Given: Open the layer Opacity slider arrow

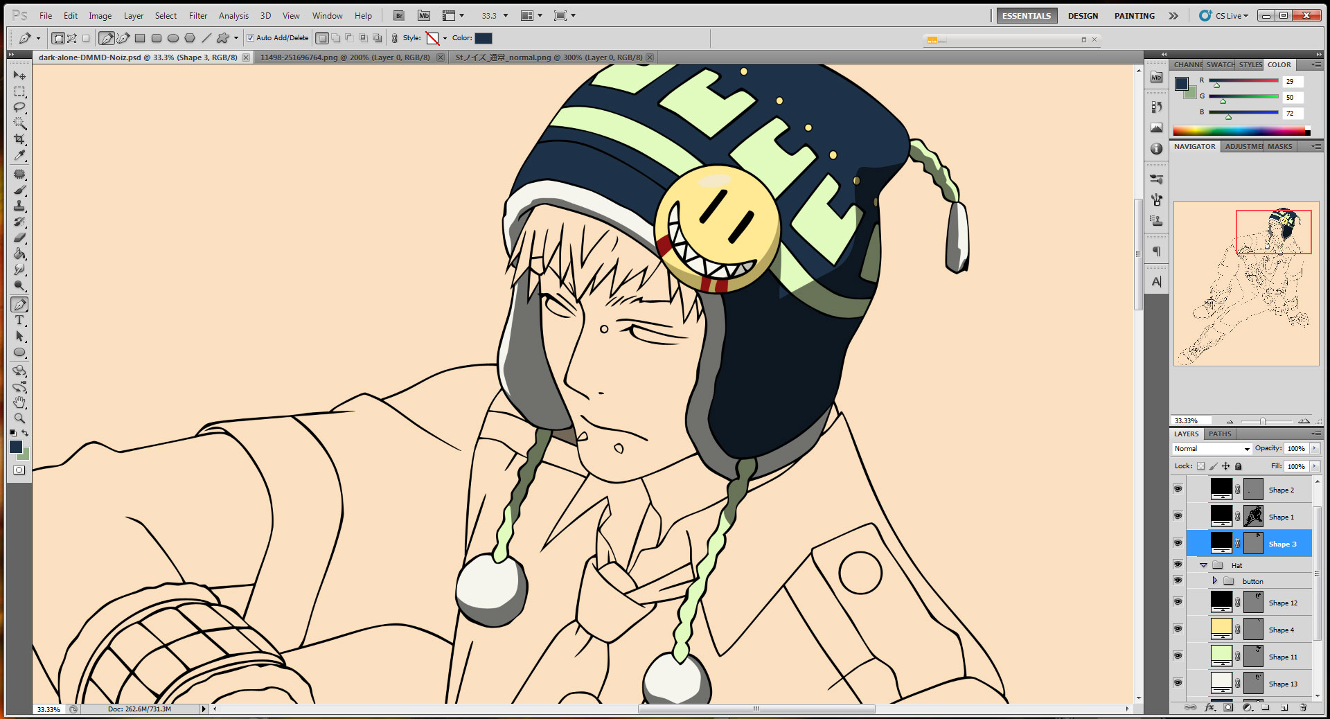Looking at the screenshot, I should (x=1314, y=449).
